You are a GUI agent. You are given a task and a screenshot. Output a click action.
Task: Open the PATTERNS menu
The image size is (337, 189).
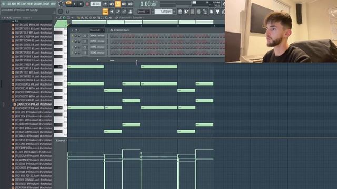coord(22,4)
